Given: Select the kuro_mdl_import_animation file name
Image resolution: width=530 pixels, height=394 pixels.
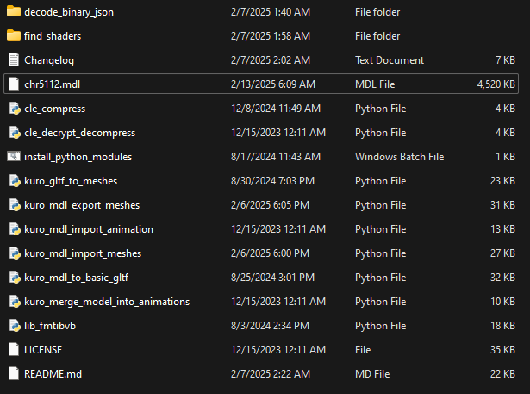Looking at the screenshot, I should click(89, 229).
